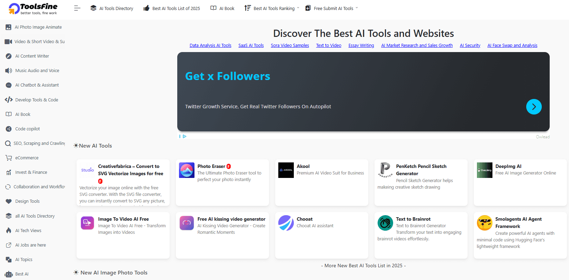Viewport: 569px width, 280px height.
Task: Click the Code copilot sidebar icon
Action: 9,129
